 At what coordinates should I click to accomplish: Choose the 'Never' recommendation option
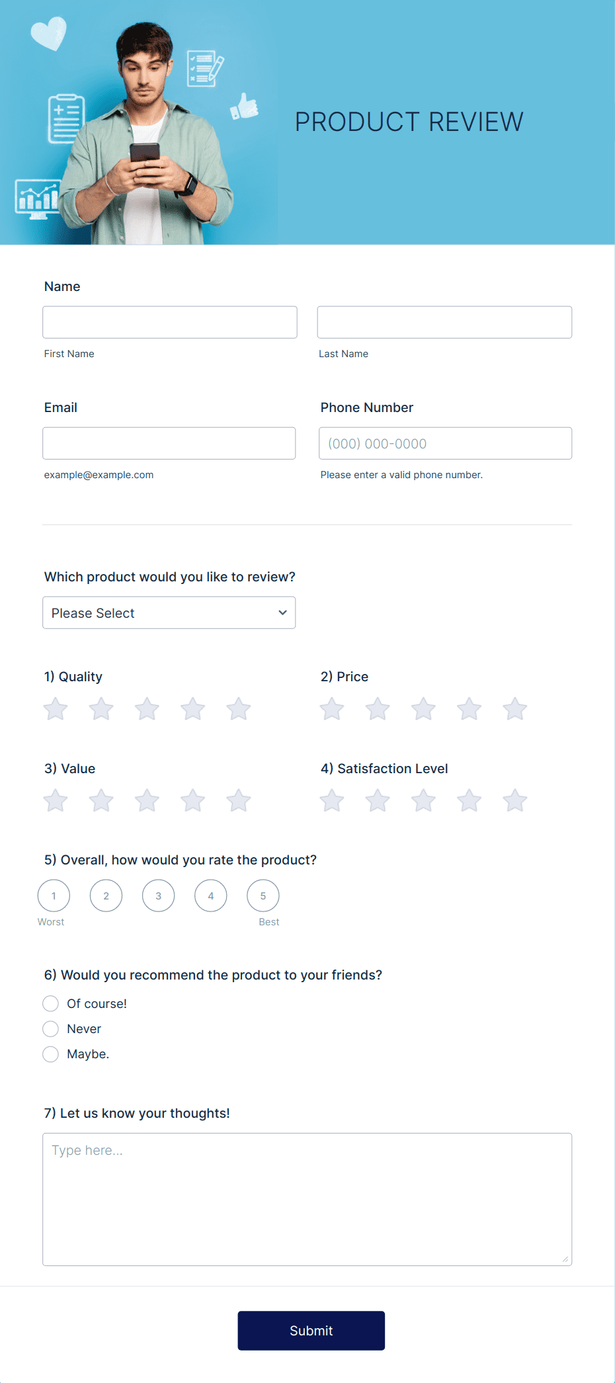point(50,1028)
